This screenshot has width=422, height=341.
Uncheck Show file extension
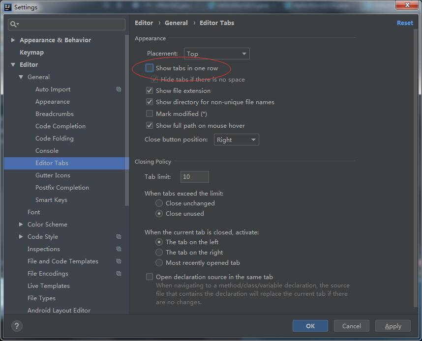[x=150, y=90]
